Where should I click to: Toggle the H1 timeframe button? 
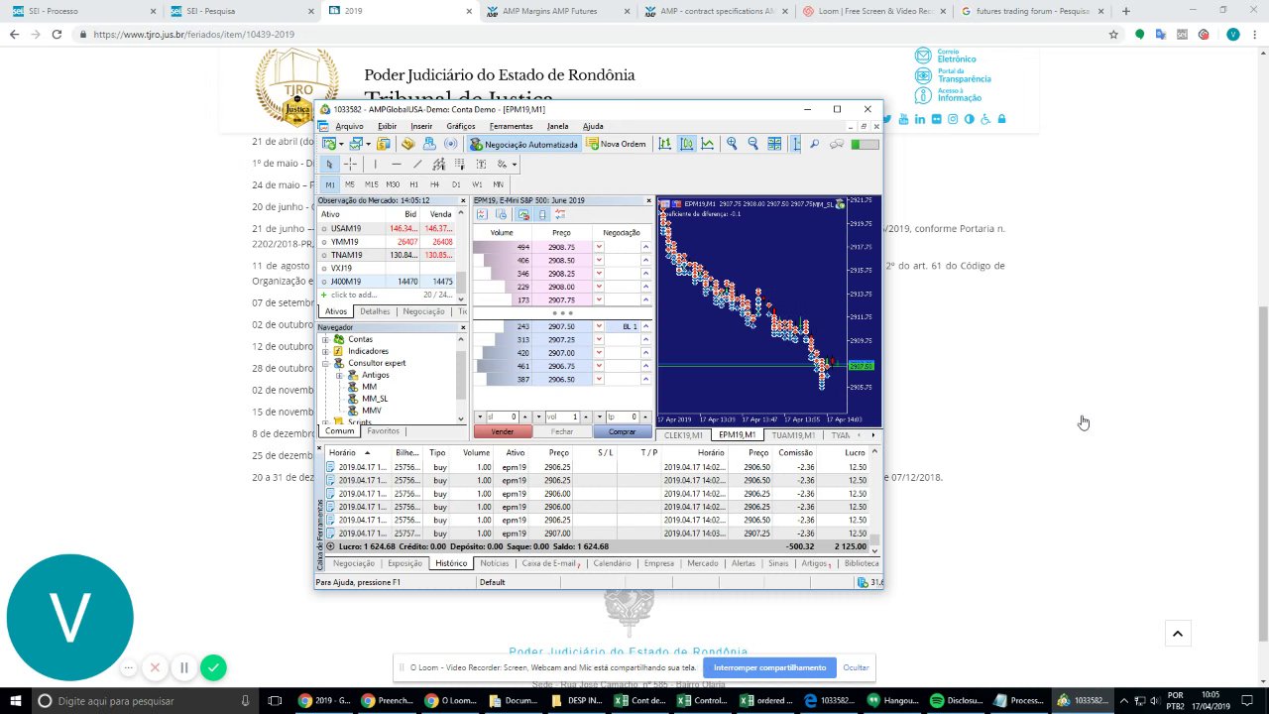coord(413,184)
